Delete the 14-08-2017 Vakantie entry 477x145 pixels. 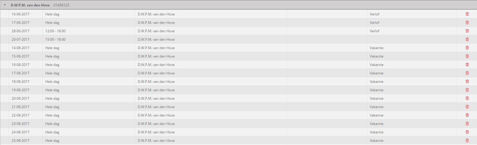click(467, 48)
